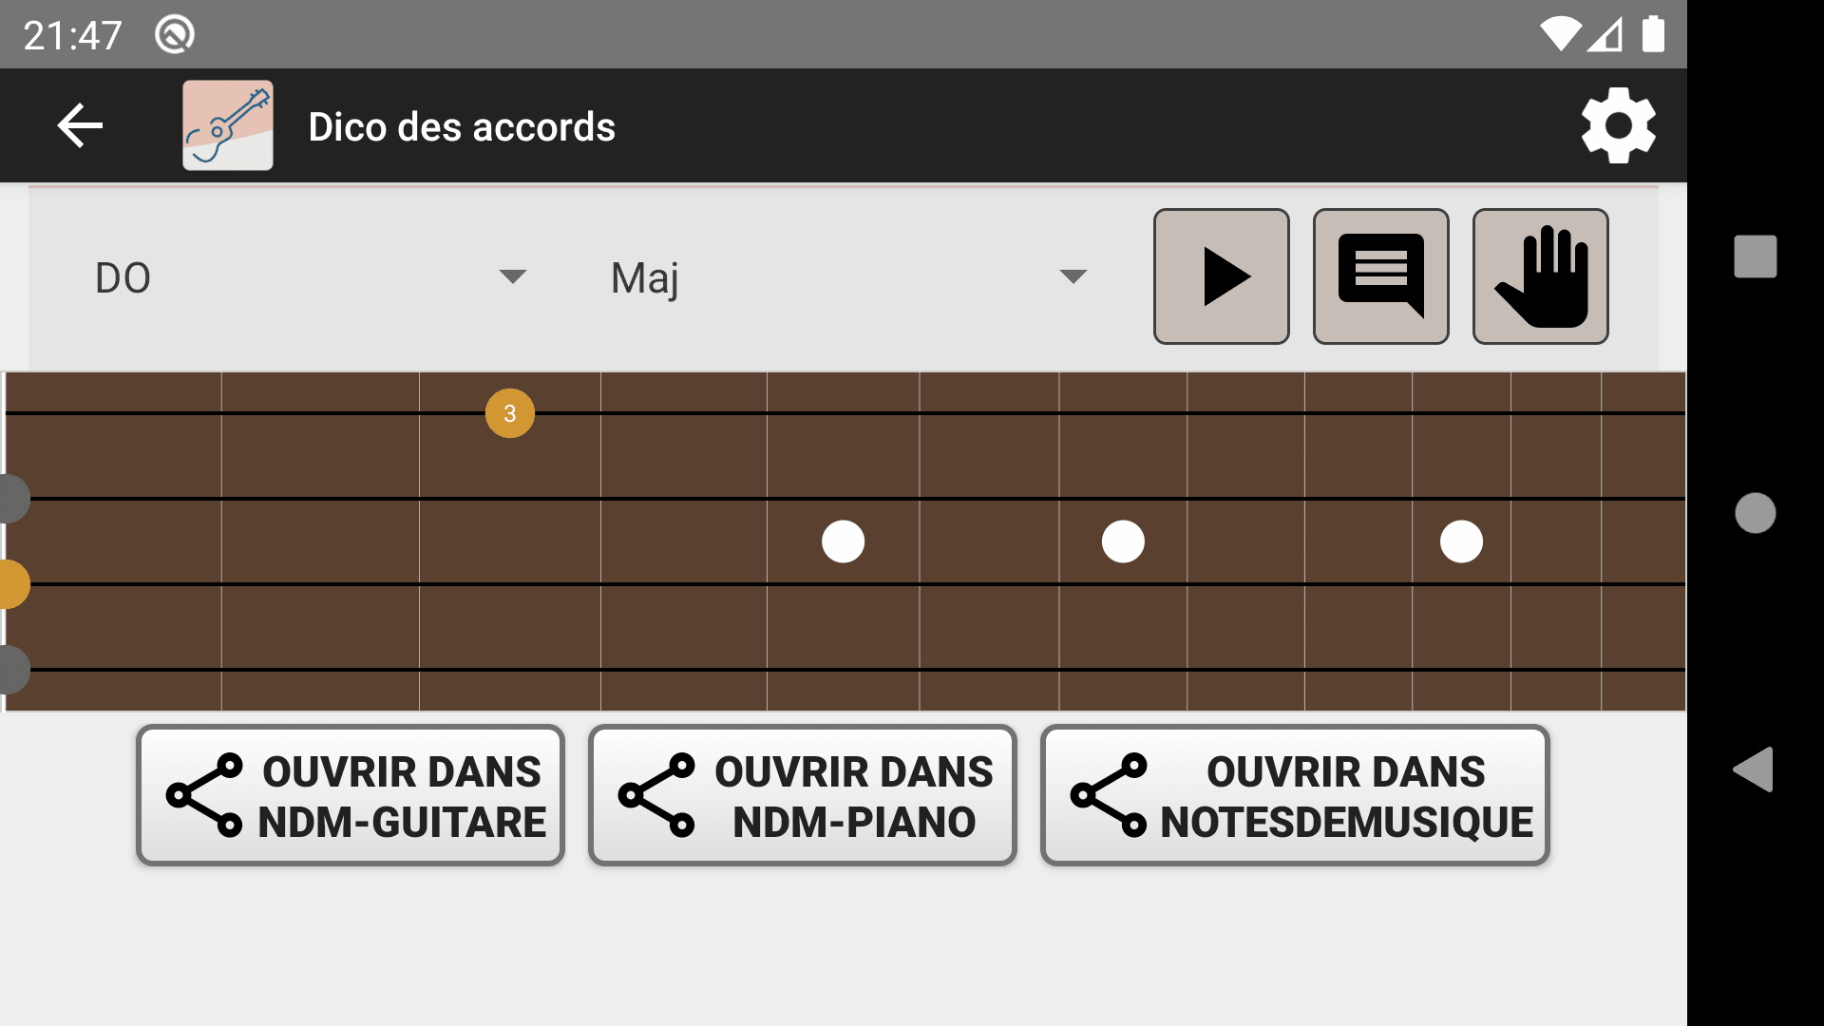Tap the Android recent apps square button

pyautogui.click(x=1755, y=254)
